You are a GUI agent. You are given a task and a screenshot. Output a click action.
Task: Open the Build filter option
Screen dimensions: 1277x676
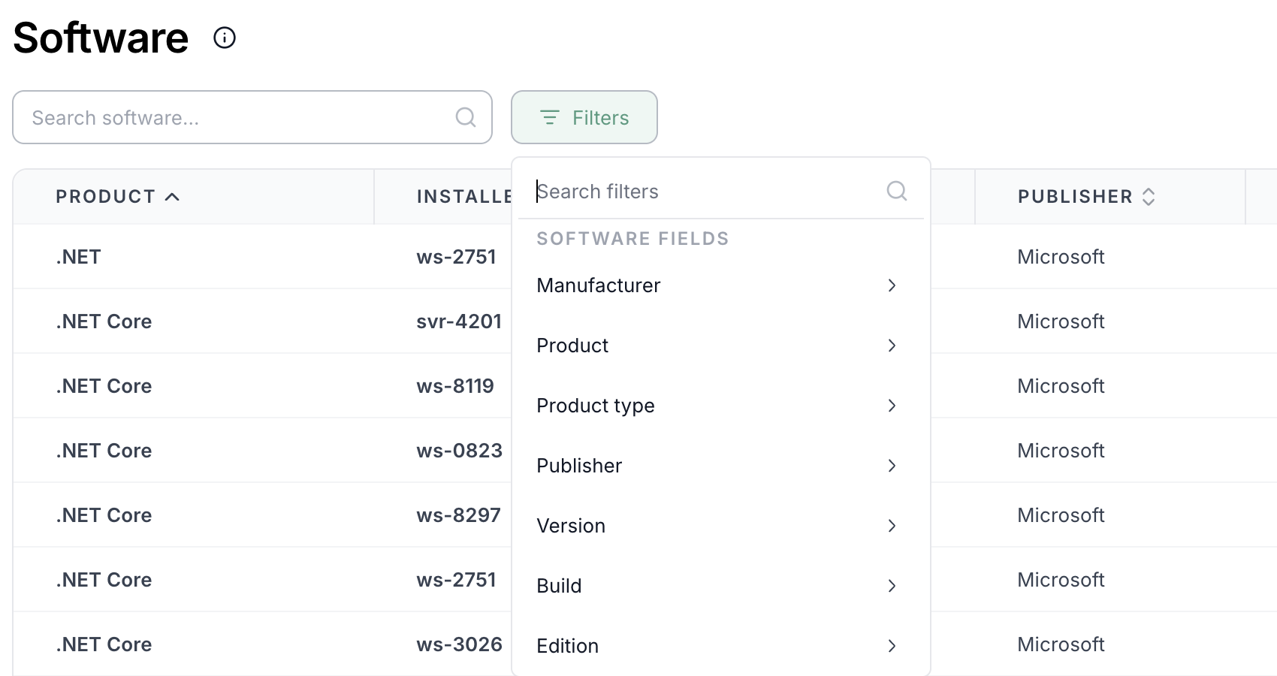(x=720, y=586)
